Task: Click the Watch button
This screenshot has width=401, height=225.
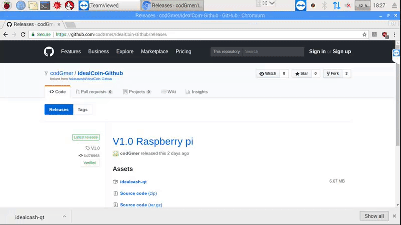Action: (268, 73)
